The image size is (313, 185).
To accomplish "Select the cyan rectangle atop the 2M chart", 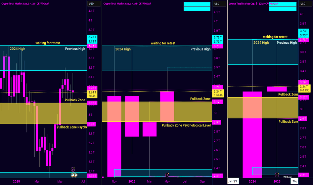I will 197,6.
